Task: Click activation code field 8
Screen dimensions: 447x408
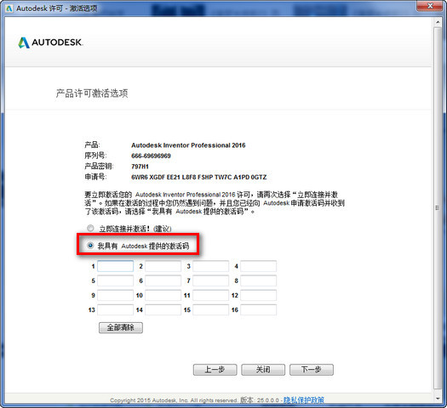Action: (x=258, y=280)
